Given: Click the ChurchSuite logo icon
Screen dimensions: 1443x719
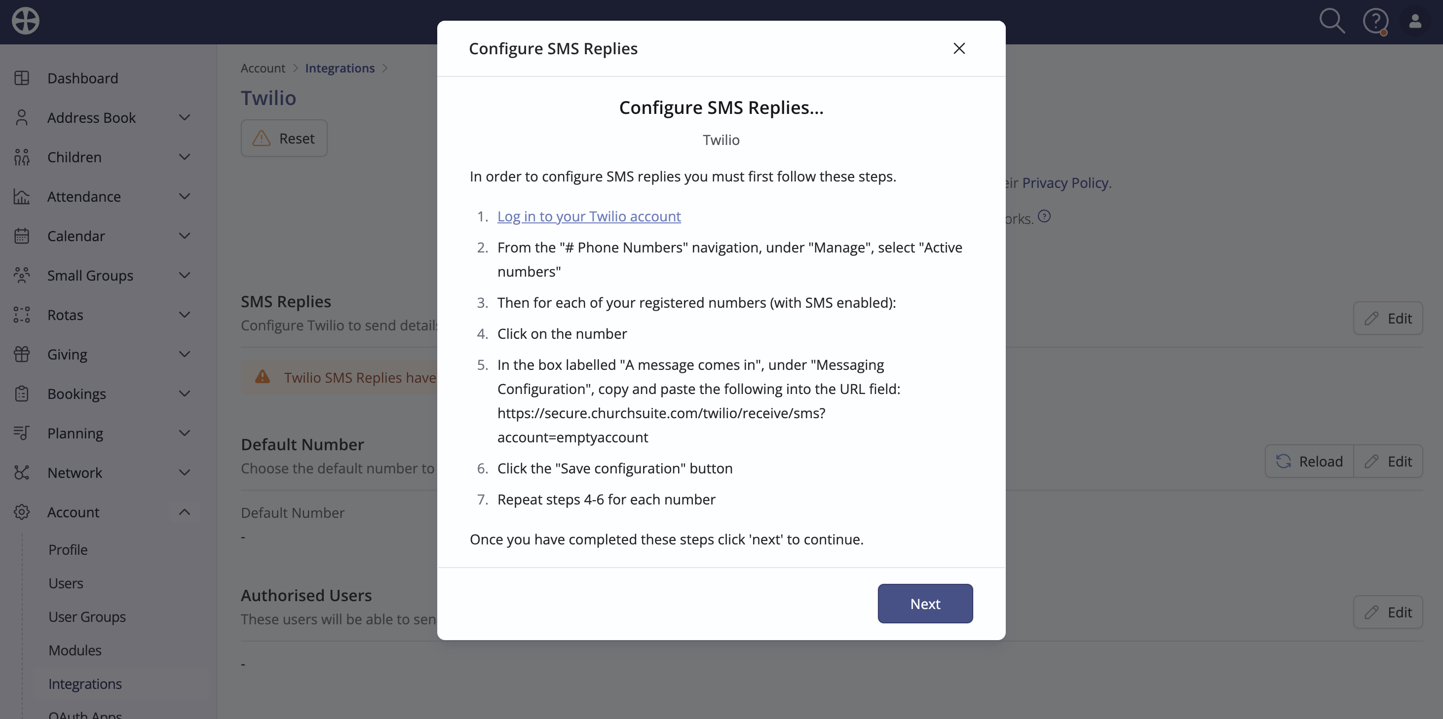Looking at the screenshot, I should click(x=26, y=21).
